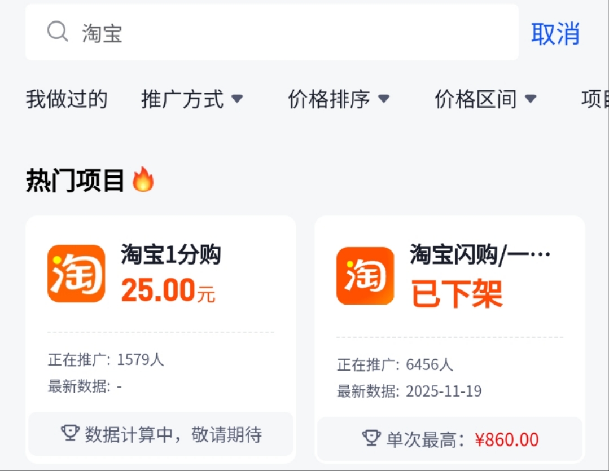Select the 我做过的 filter tab
609x471 pixels.
pos(67,99)
